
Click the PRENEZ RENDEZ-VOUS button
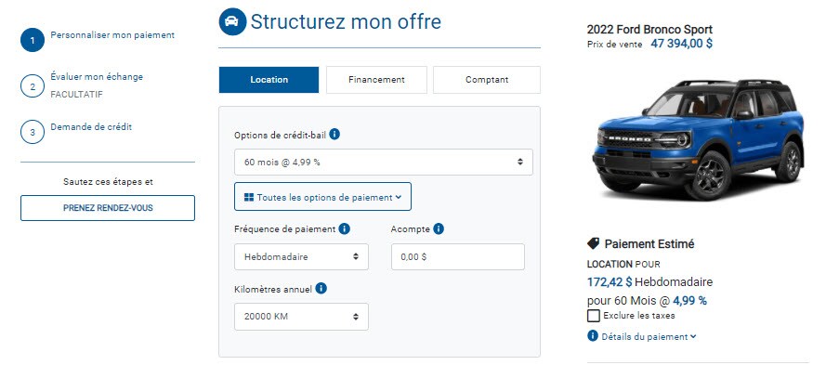pos(108,208)
